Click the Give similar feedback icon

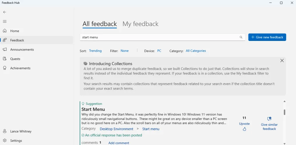tap(269, 119)
